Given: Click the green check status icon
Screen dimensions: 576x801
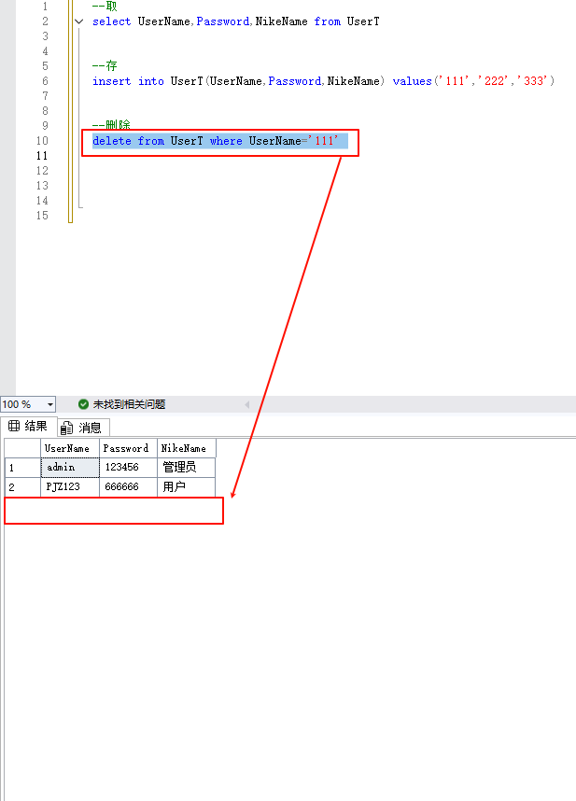Looking at the screenshot, I should coord(83,404).
